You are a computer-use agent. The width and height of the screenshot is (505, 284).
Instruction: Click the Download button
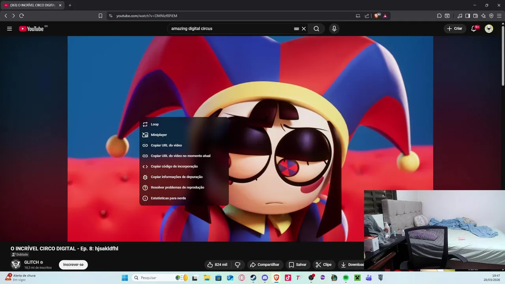(352, 265)
